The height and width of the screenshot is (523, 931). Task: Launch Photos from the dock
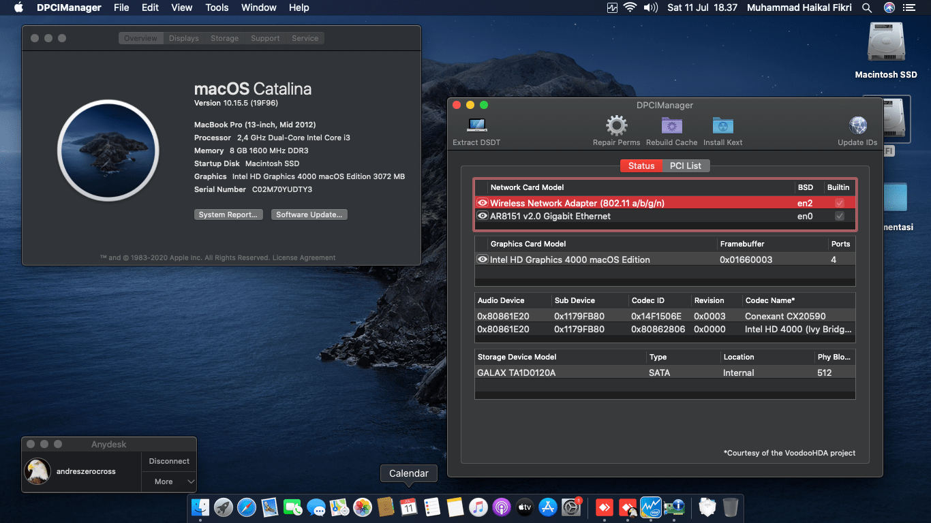pos(363,507)
